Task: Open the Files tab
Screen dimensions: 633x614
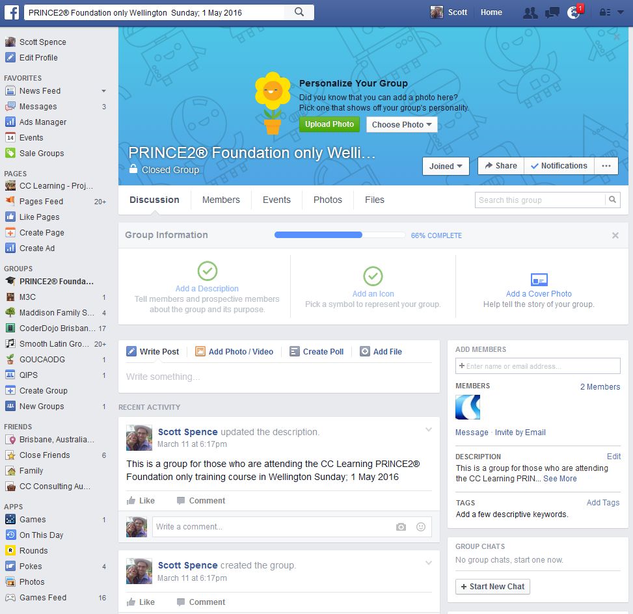Action: [x=375, y=200]
